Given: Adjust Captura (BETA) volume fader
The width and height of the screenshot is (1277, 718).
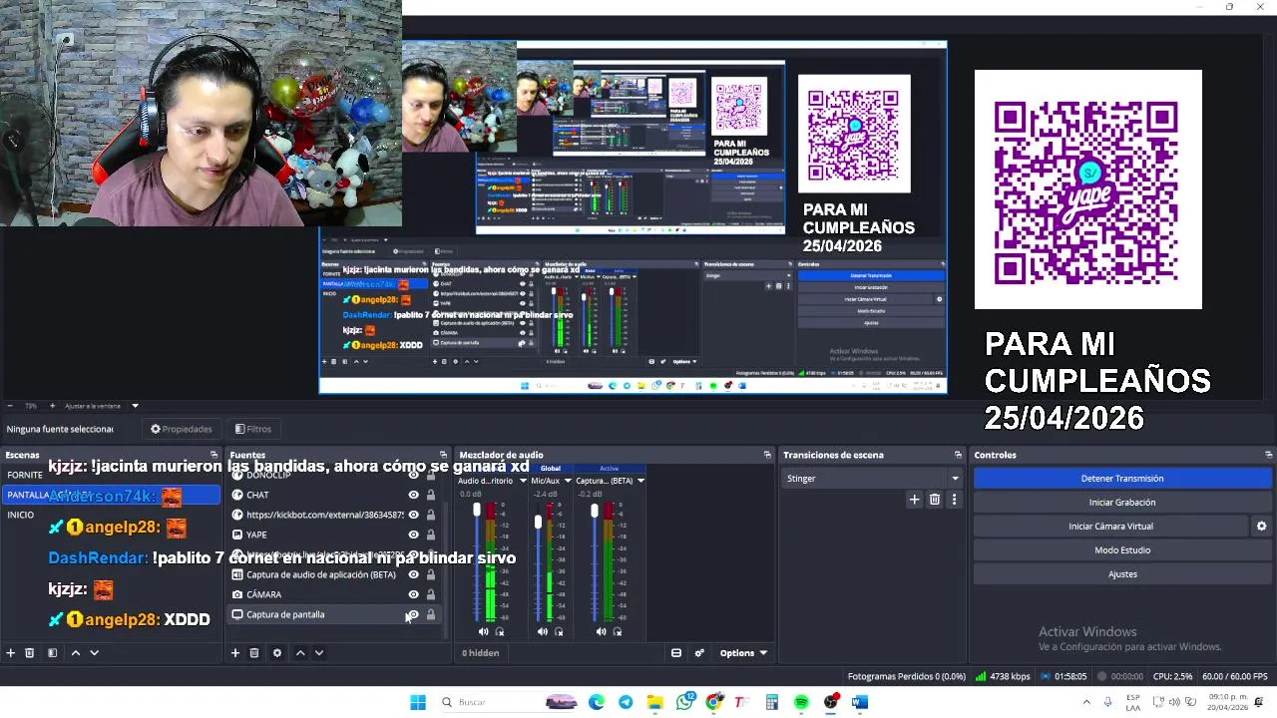Looking at the screenshot, I should [595, 511].
